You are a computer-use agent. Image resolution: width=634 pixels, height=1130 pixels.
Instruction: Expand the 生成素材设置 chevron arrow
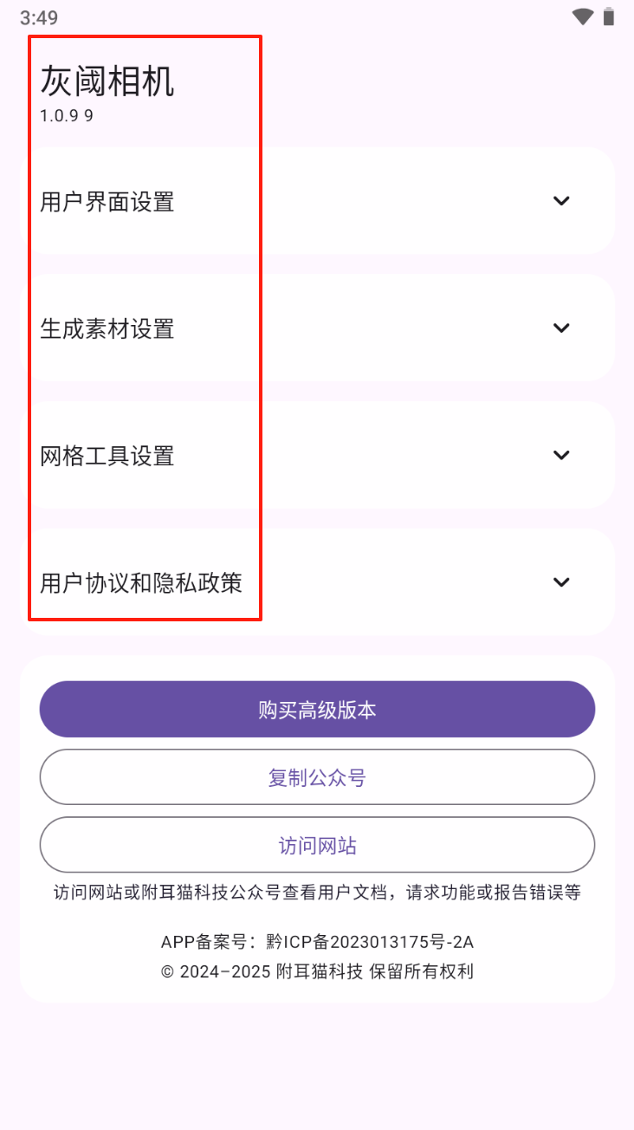(x=561, y=328)
